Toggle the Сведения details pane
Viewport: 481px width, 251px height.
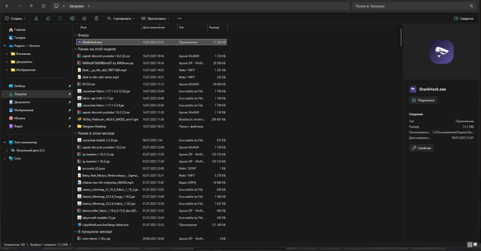click(464, 18)
